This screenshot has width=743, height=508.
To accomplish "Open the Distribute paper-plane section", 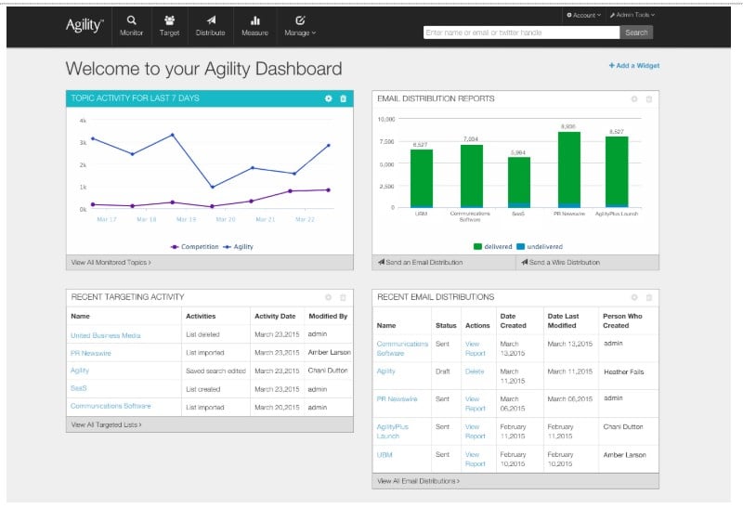I will pos(211,25).
